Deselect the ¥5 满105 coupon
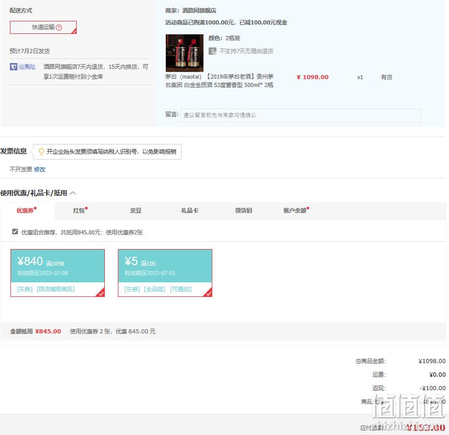The image size is (449, 435). pos(165,273)
